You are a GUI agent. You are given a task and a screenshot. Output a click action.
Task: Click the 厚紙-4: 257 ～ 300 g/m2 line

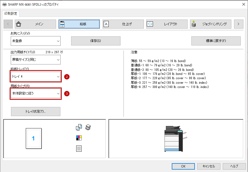coord(170,87)
